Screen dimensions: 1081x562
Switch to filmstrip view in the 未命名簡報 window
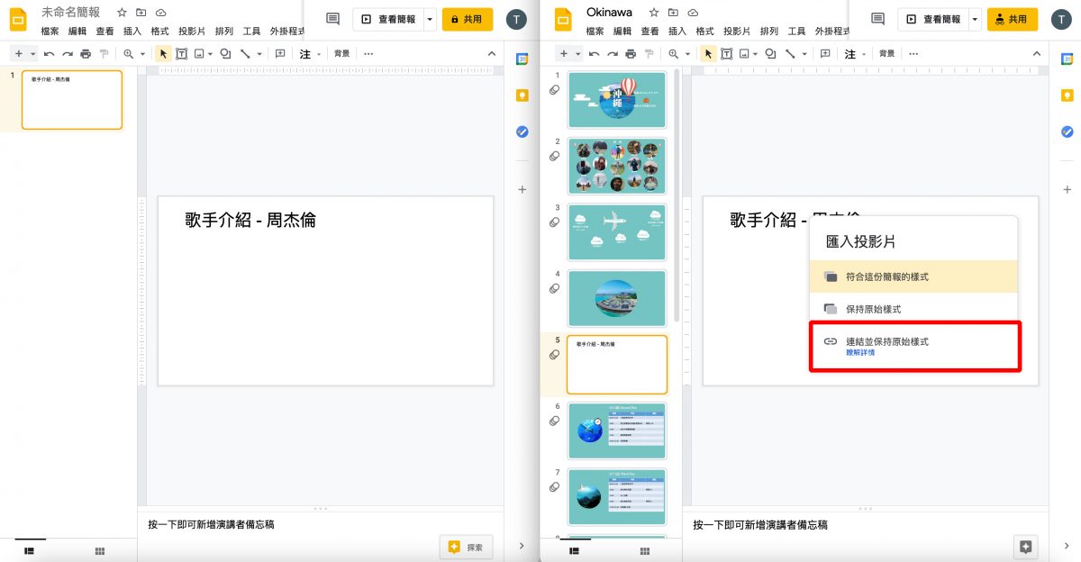click(29, 550)
